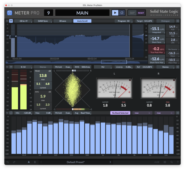The height and width of the screenshot is (170, 185).
Task: Open the Program -10 dropdown
Action: pos(124,21)
